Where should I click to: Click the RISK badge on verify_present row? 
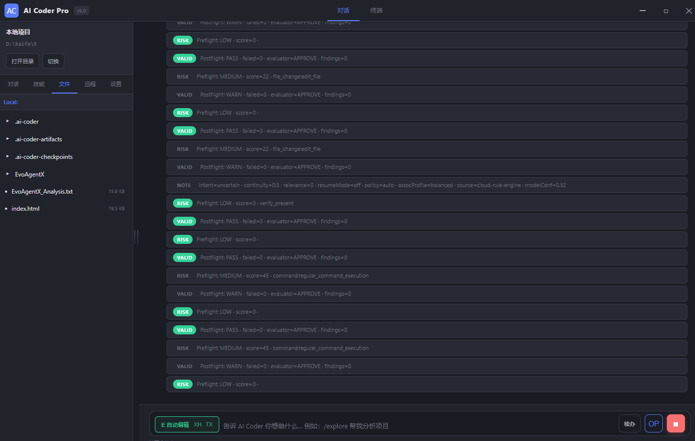tap(183, 203)
